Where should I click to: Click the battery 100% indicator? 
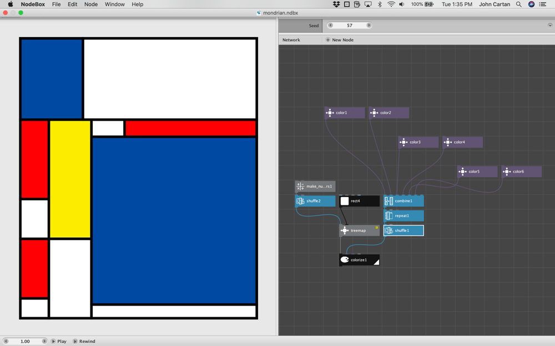pos(422,4)
